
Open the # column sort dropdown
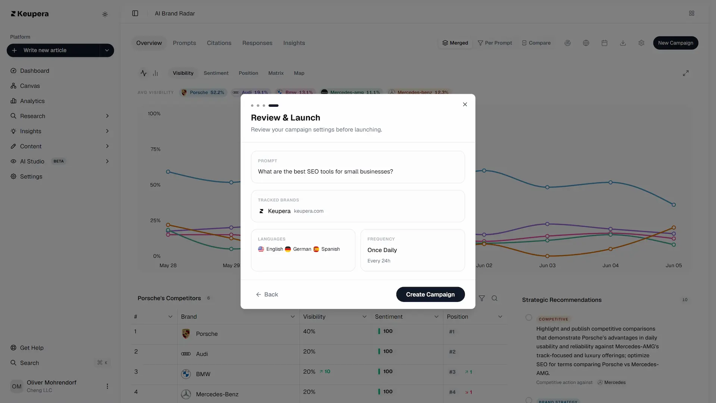point(170,317)
